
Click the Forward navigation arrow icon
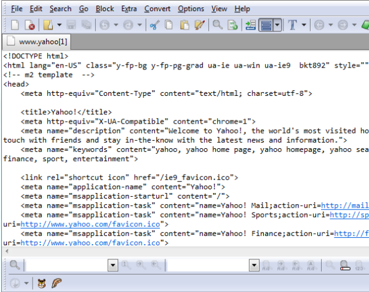[343, 25]
